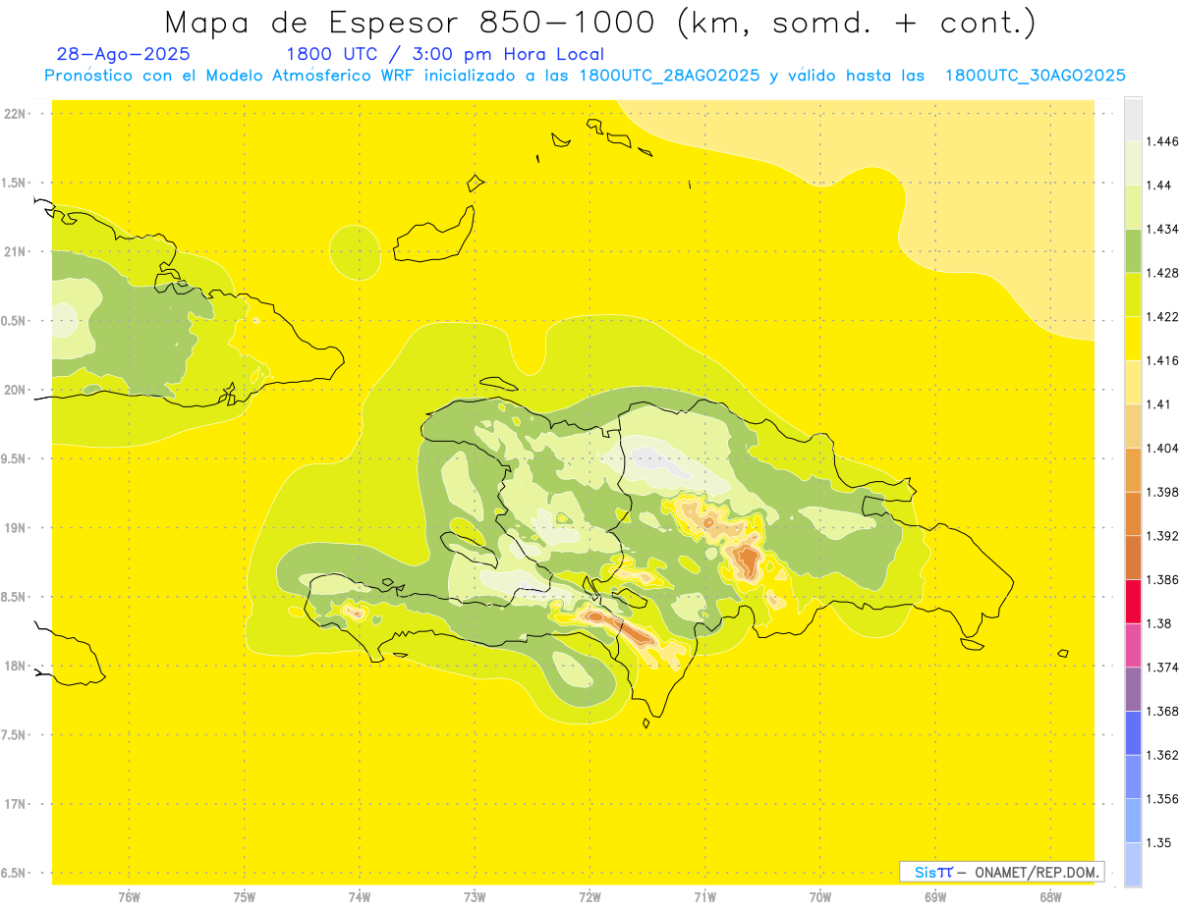Click the legend value 1.434

(x=1162, y=229)
